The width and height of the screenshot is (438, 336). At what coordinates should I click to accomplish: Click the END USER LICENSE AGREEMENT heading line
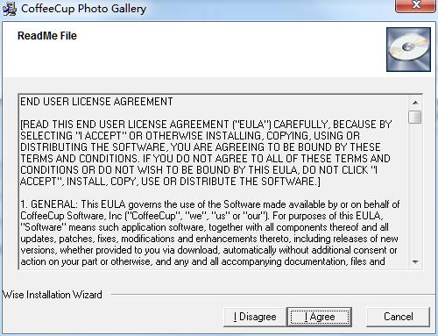tap(96, 102)
